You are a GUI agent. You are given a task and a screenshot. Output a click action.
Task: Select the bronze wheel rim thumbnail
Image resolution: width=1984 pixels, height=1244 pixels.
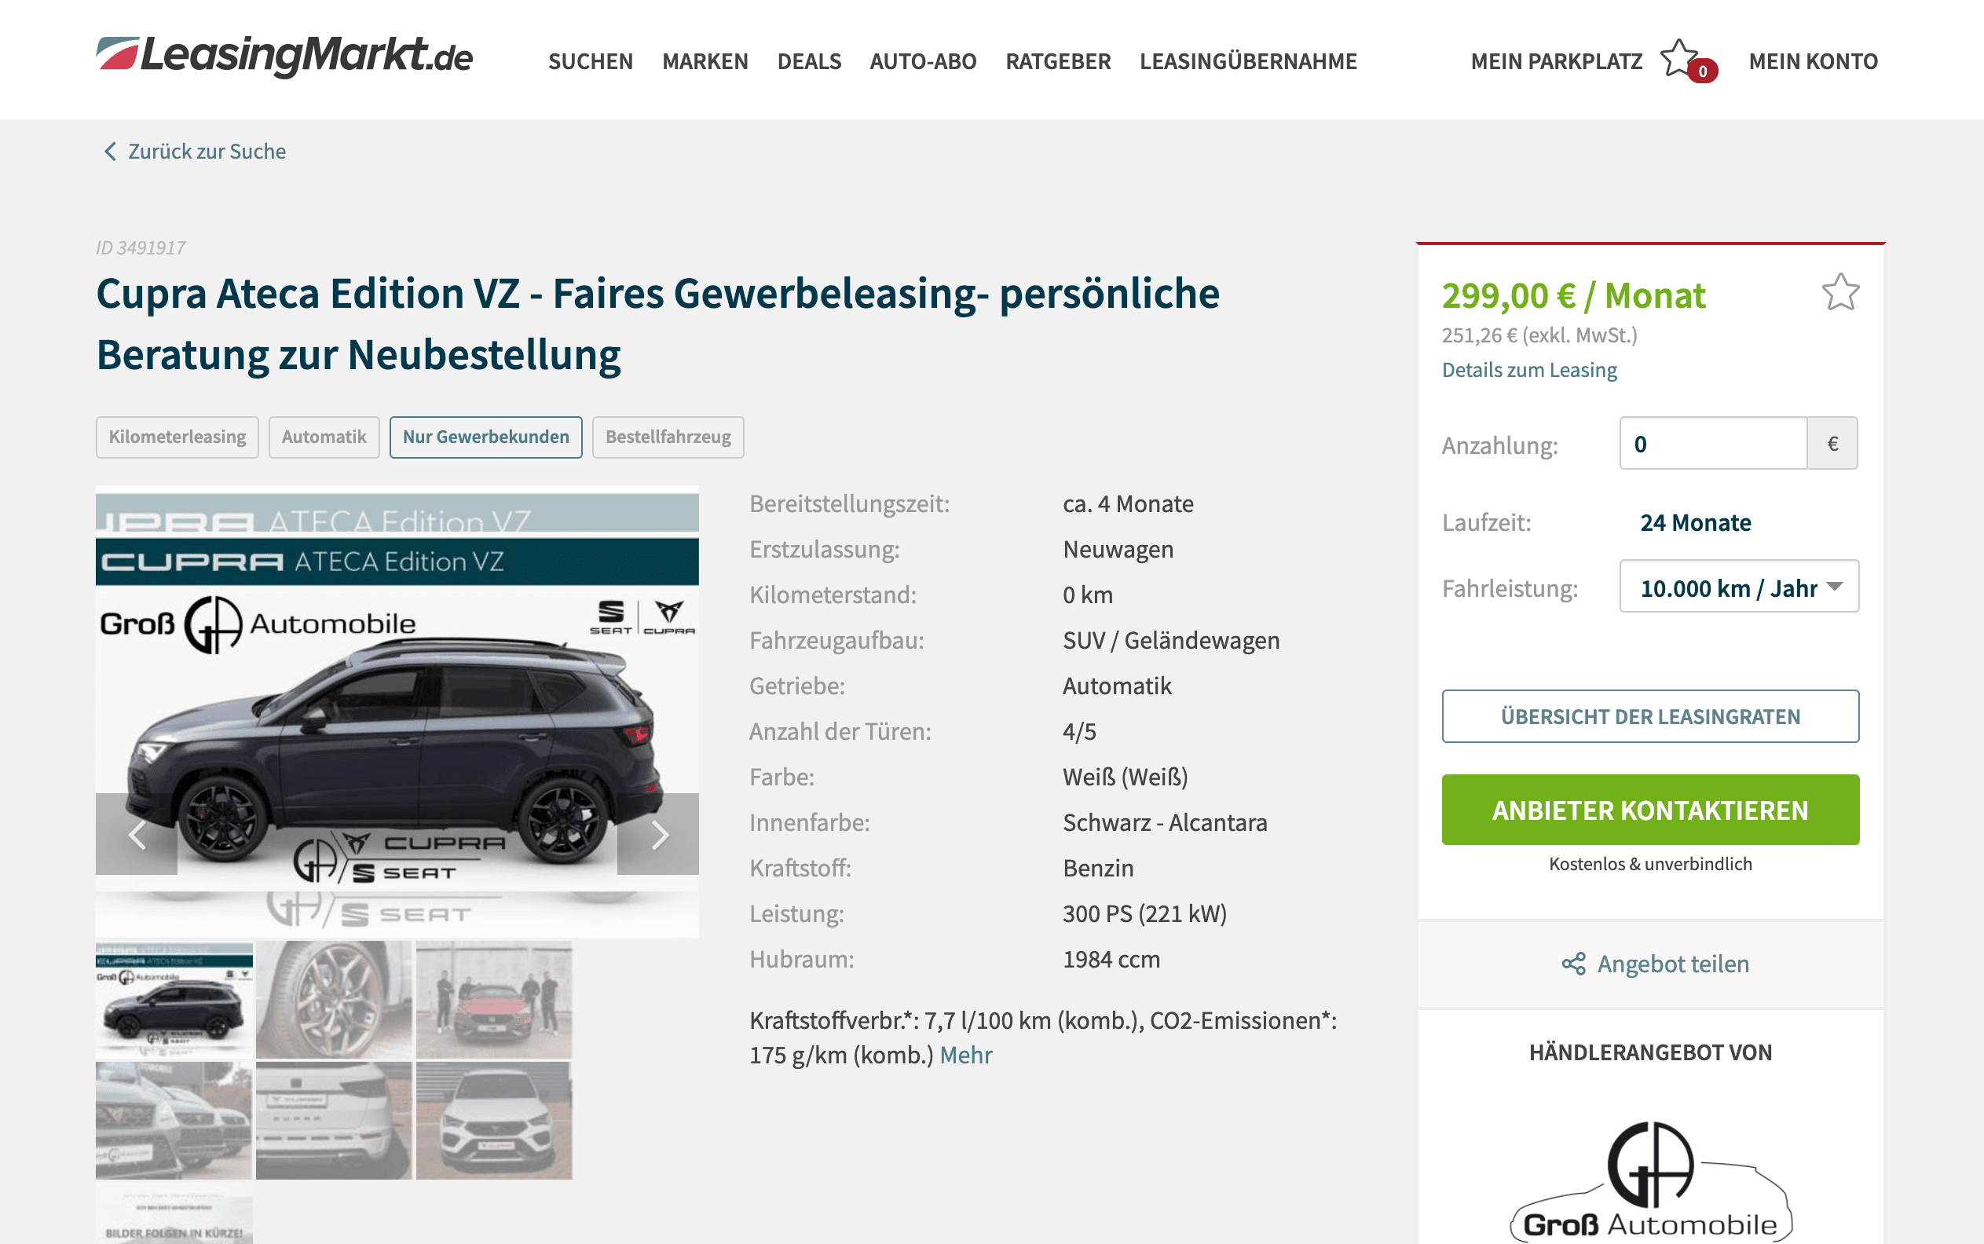click(x=333, y=1000)
